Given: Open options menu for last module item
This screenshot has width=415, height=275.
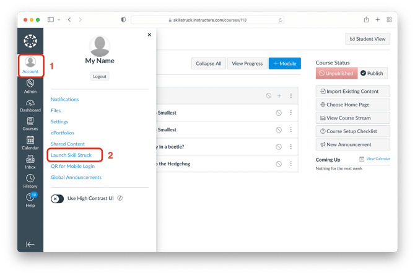Looking at the screenshot, I should (x=291, y=164).
